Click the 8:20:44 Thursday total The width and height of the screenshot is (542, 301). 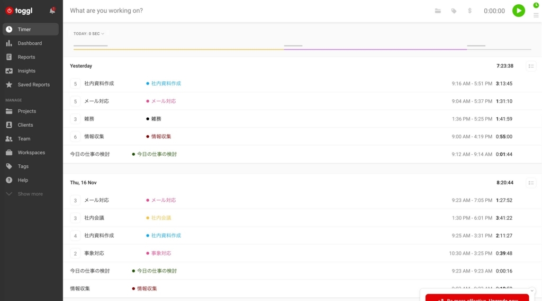point(504,182)
